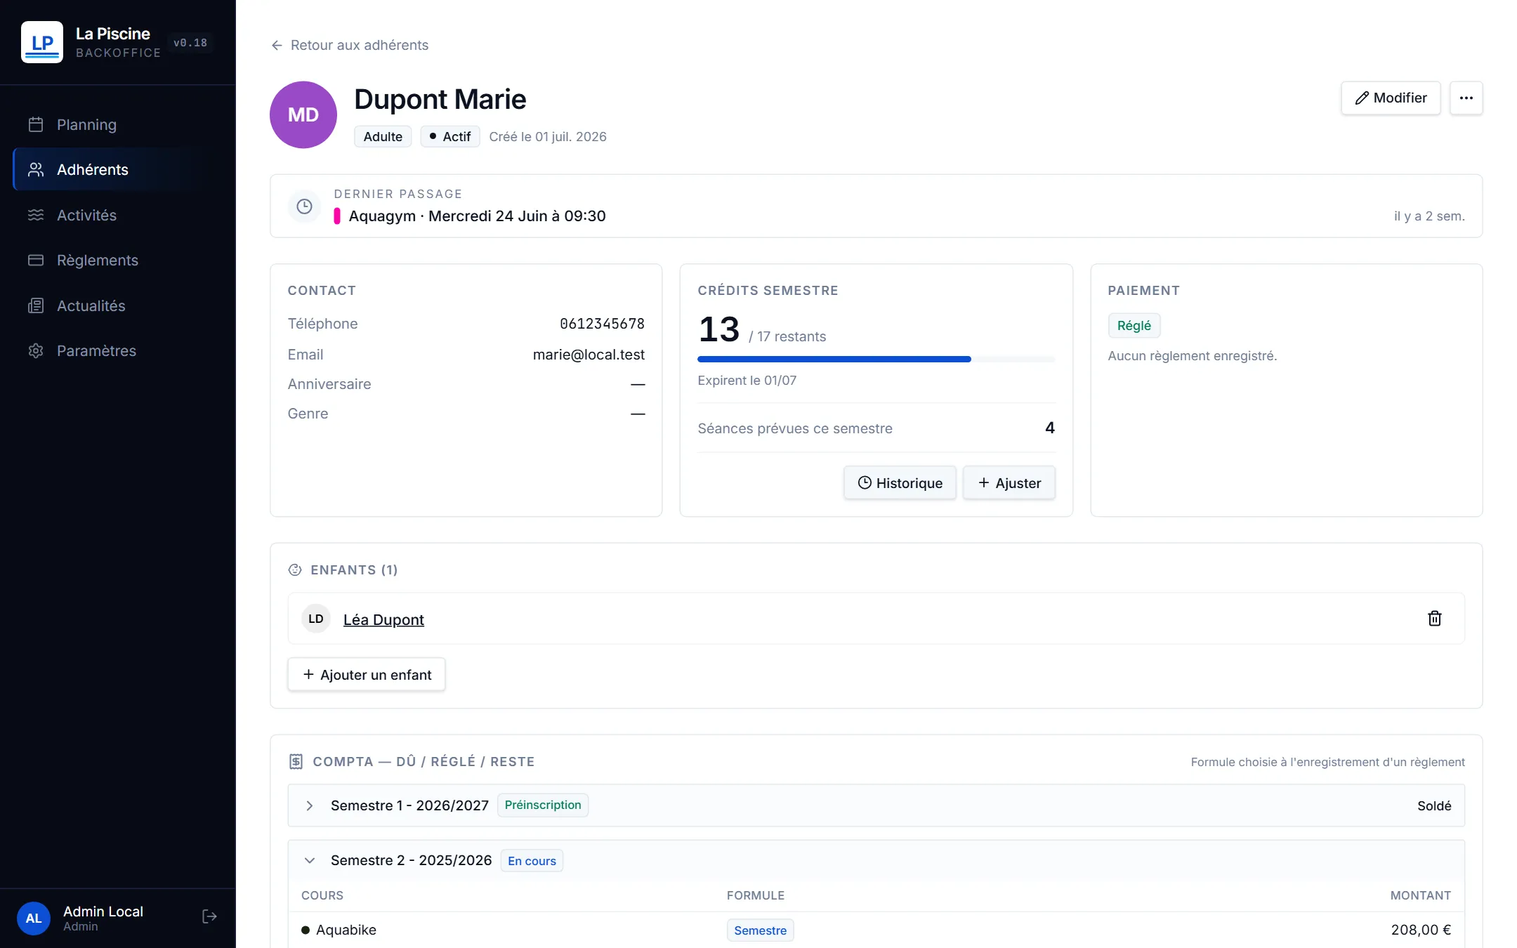Click the Actif status badge
The height and width of the screenshot is (948, 1517).
[x=450, y=136]
